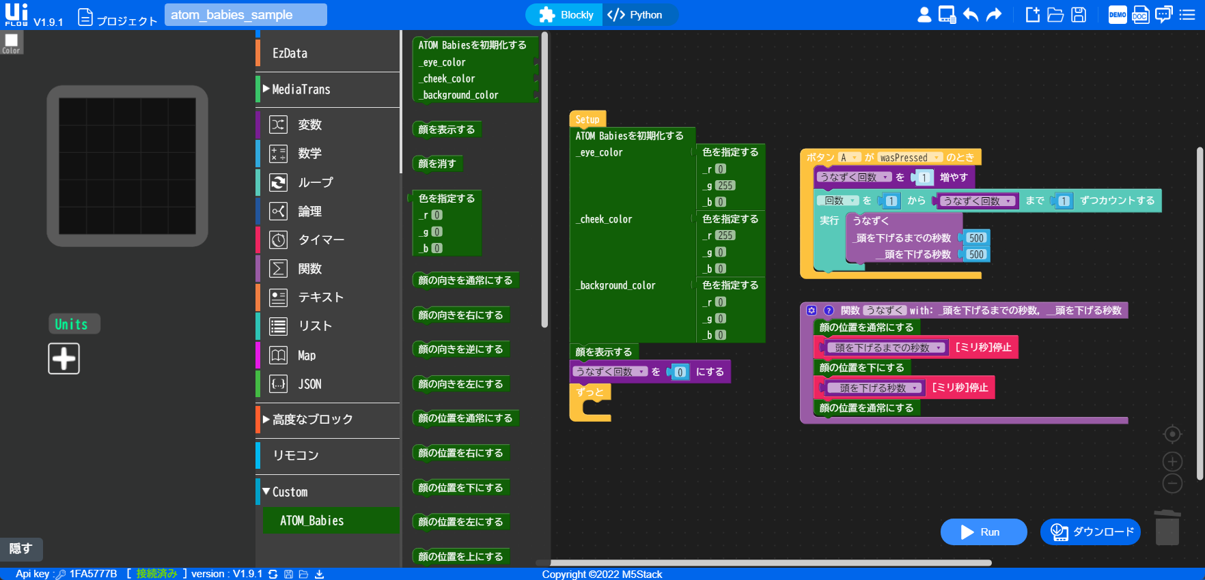Image resolution: width=1205 pixels, height=580 pixels.
Task: Open the 数学 (Math) category
Action: 328,154
